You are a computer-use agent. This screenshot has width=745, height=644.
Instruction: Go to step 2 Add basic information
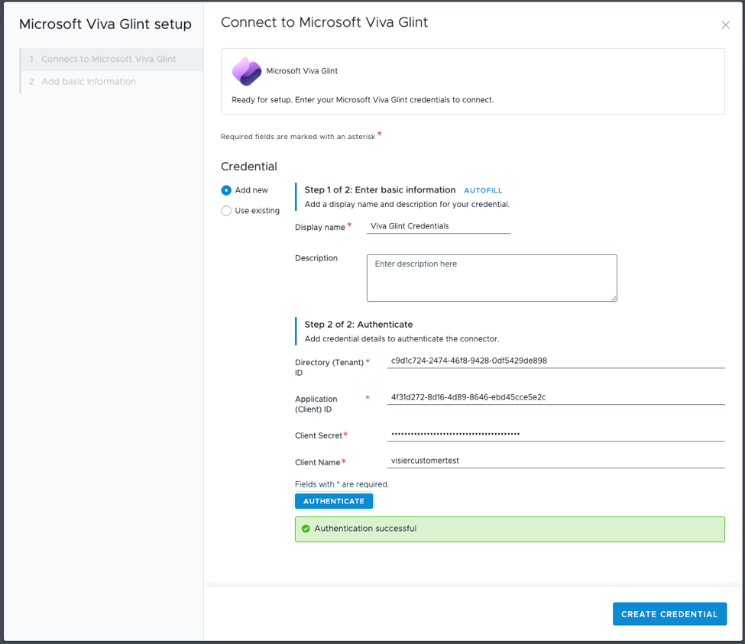click(112, 82)
